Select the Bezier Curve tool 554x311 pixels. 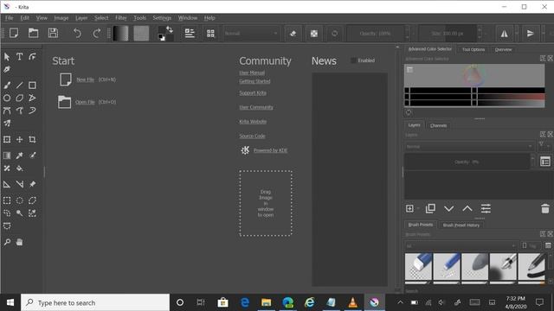(7, 111)
